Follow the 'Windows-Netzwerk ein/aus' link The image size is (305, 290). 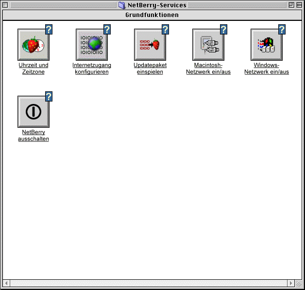point(267,68)
